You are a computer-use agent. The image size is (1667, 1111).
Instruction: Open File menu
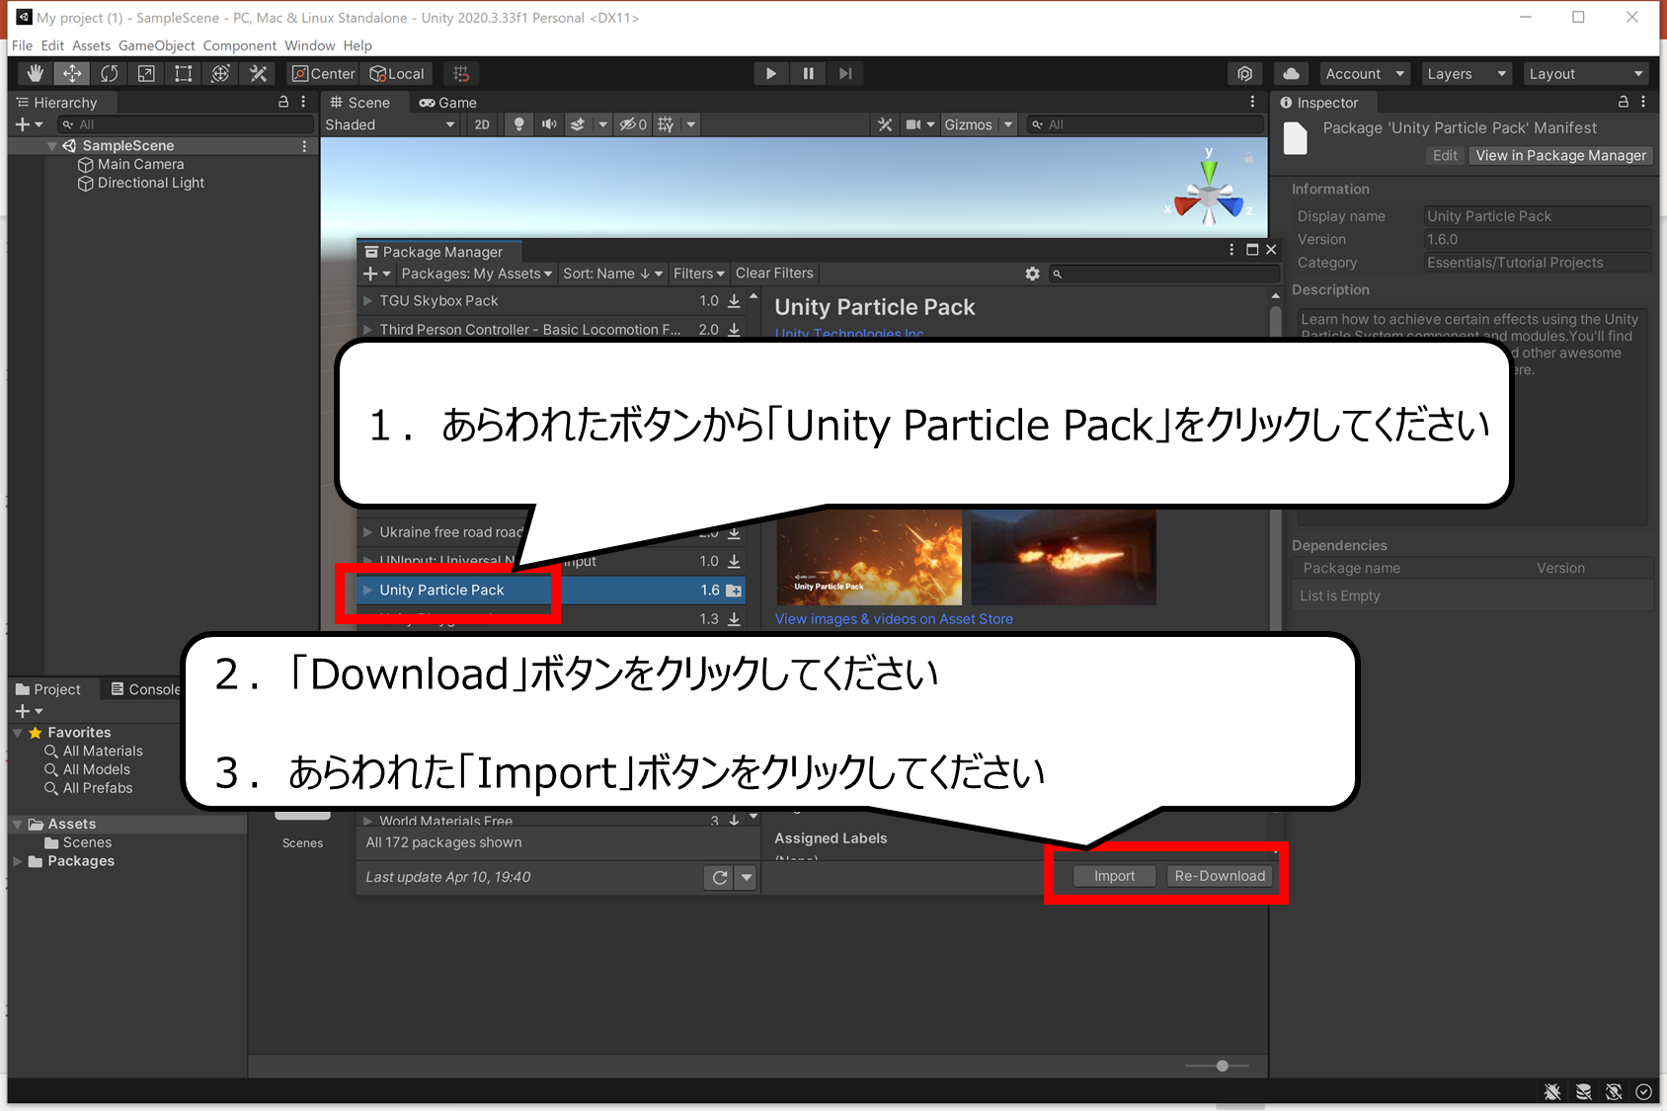[x=22, y=45]
